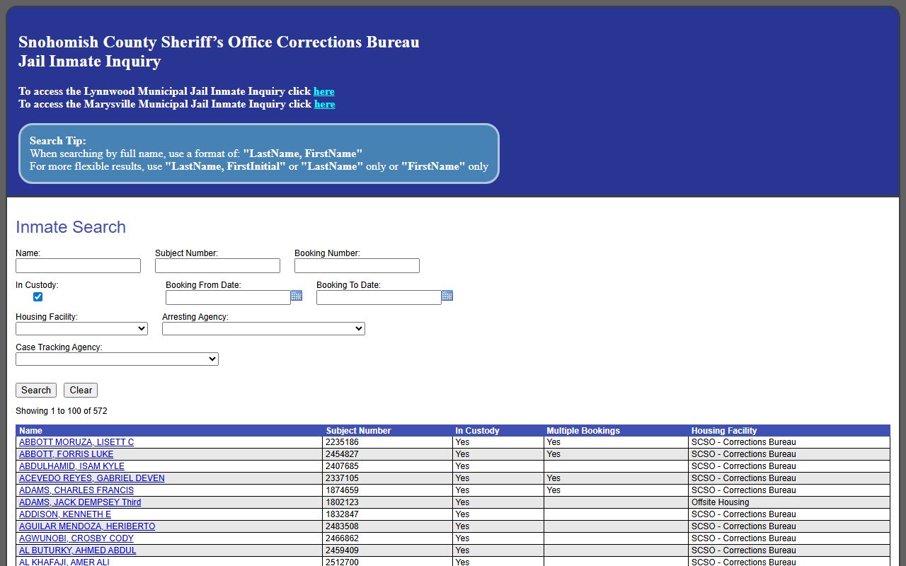Open inmate AL BUTURKY, AHMED ABDUL
The width and height of the screenshot is (906, 566).
[x=78, y=550]
